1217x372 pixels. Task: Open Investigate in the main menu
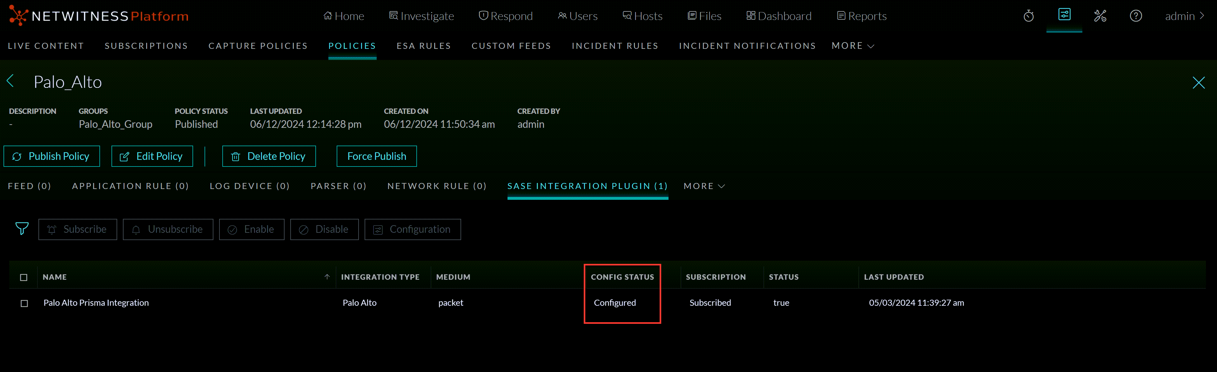pos(421,16)
